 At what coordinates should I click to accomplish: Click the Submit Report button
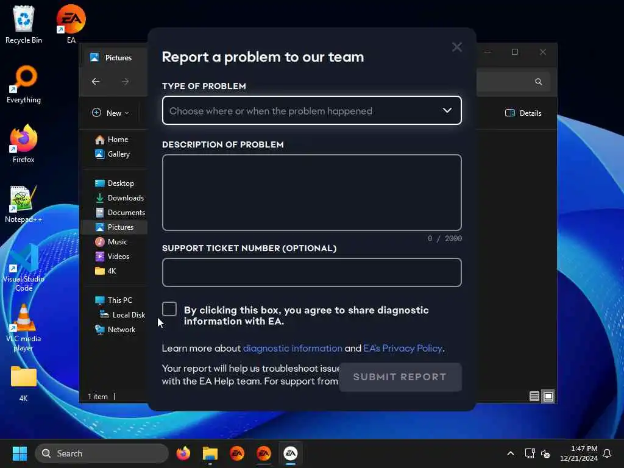[400, 377]
